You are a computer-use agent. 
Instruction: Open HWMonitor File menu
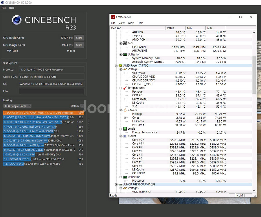pos(113,23)
